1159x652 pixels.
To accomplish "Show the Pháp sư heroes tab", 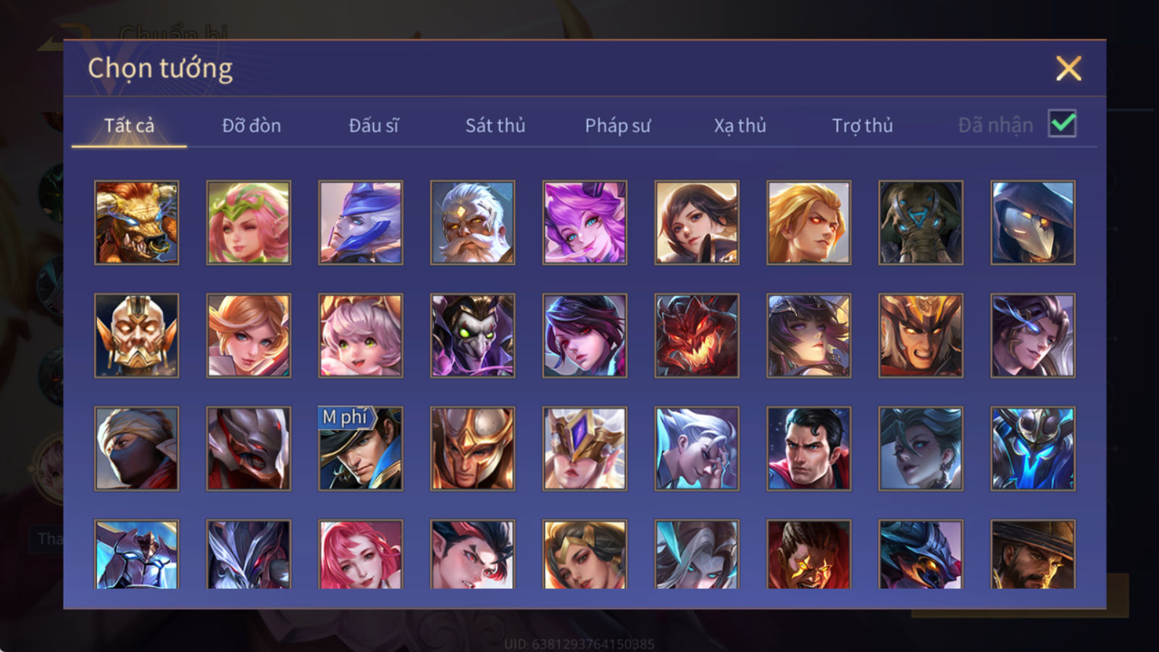I will coord(617,125).
